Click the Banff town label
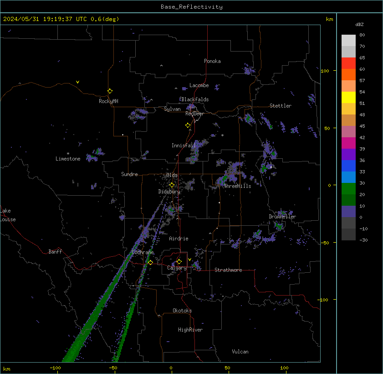 55,252
